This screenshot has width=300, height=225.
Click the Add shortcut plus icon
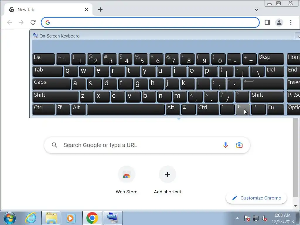point(167,174)
